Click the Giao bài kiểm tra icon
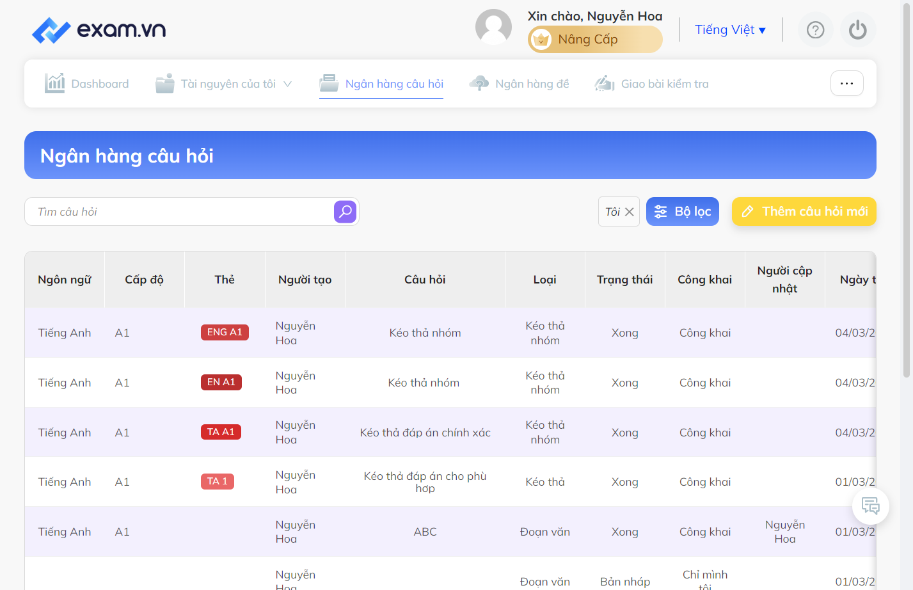Image resolution: width=913 pixels, height=590 pixels. point(605,83)
